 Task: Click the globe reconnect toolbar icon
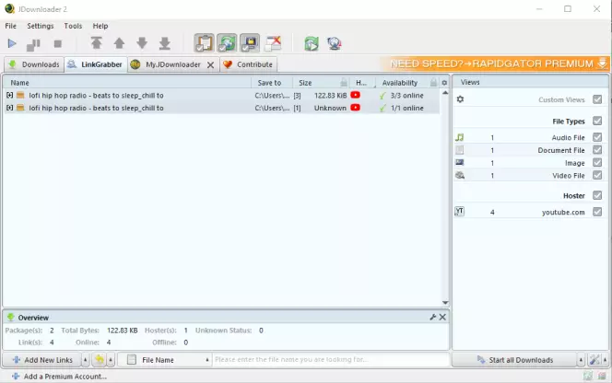pyautogui.click(x=335, y=43)
